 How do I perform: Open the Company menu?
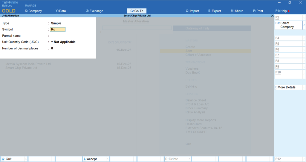click(x=33, y=11)
